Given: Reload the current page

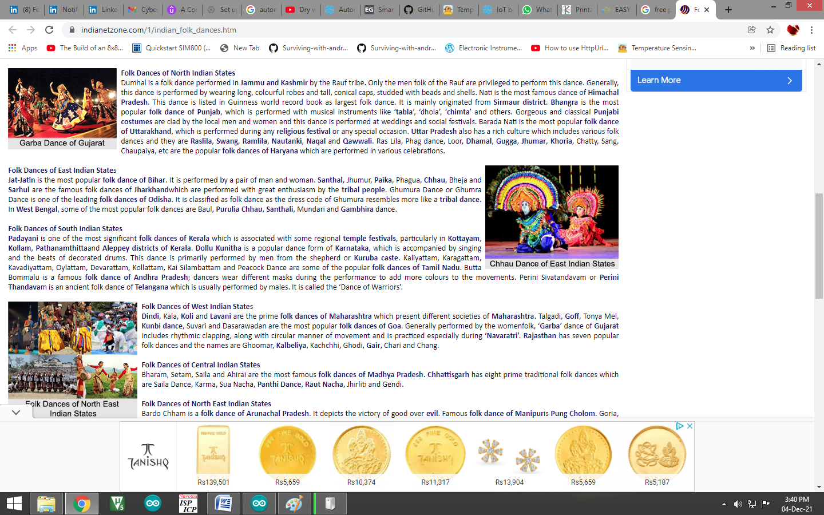Looking at the screenshot, I should tap(49, 30).
